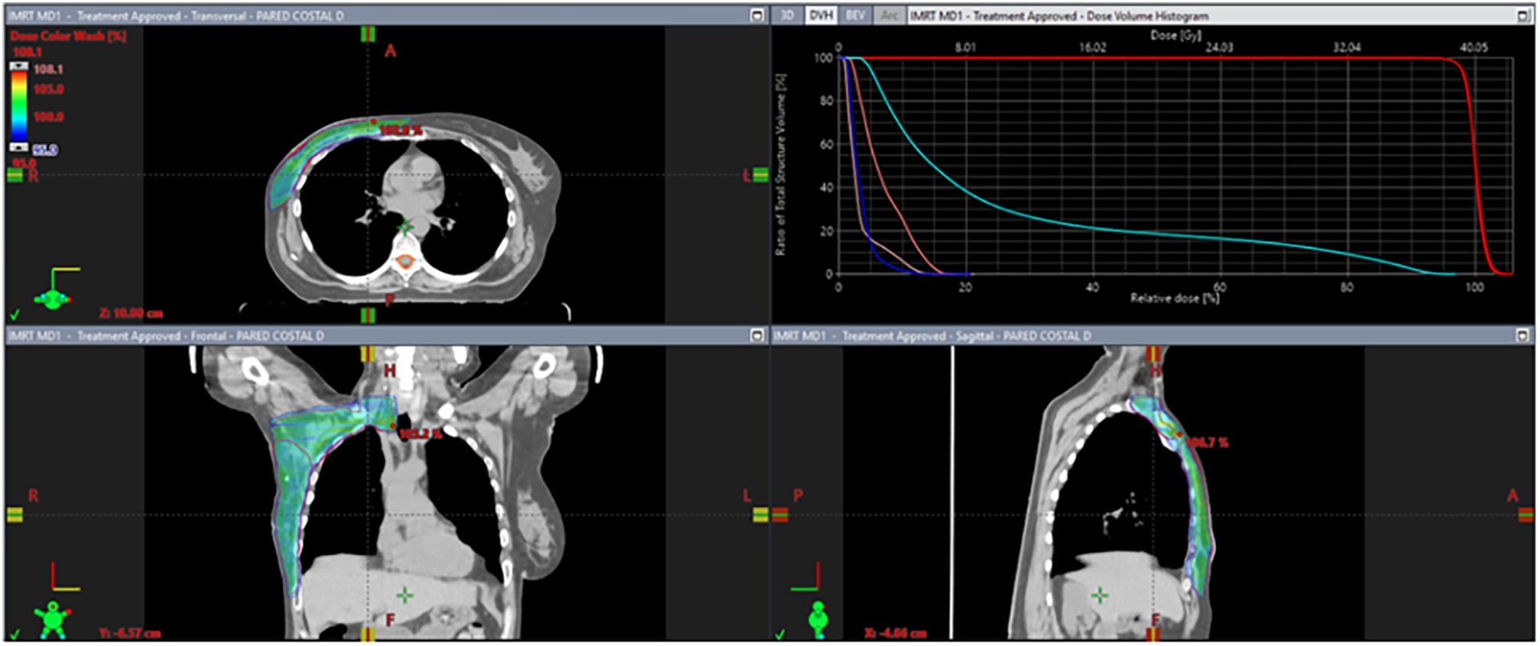Click the Z: 10.00 cm slice position label
Screen dimensions: 1540x646
pyautogui.click(x=131, y=313)
